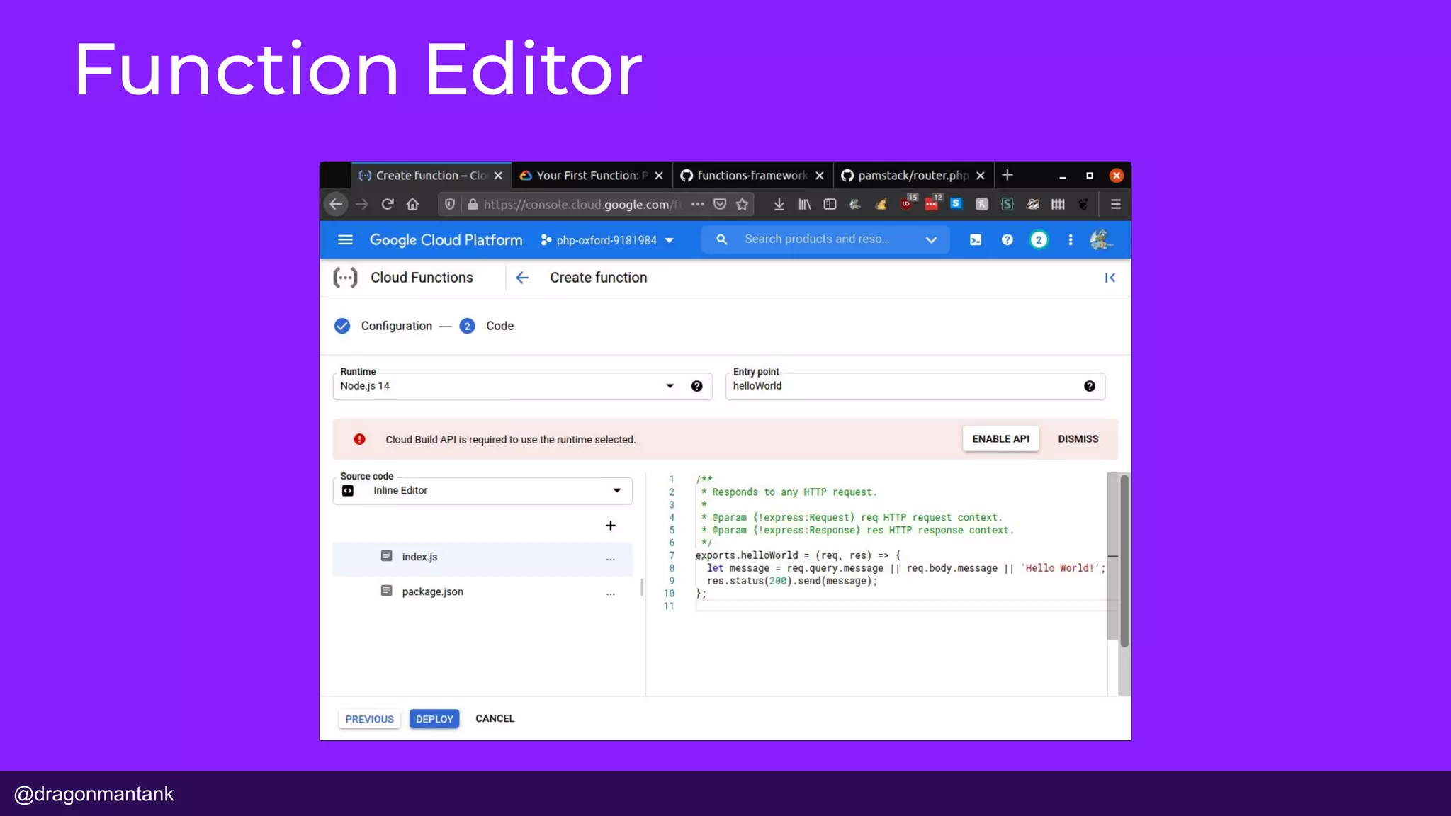Open the browser downloads panel

pyautogui.click(x=779, y=204)
